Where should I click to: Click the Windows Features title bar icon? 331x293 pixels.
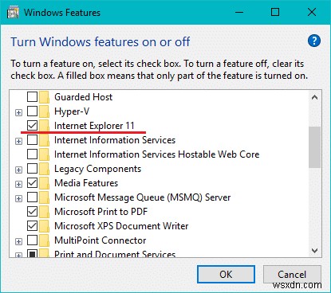[x=13, y=13]
